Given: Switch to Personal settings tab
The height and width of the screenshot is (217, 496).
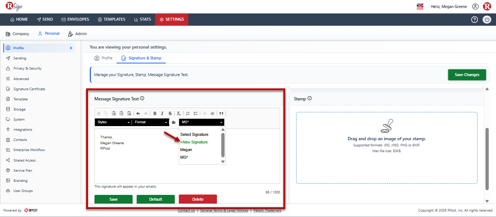Looking at the screenshot, I should 49,34.
